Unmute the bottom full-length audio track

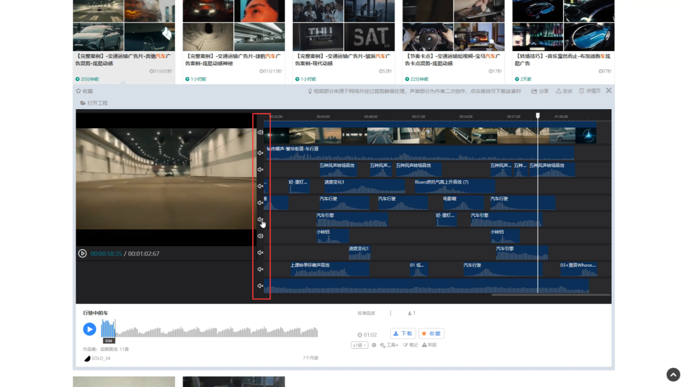[260, 286]
